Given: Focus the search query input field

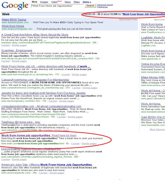Looking at the screenshot, I should point(57,6).
